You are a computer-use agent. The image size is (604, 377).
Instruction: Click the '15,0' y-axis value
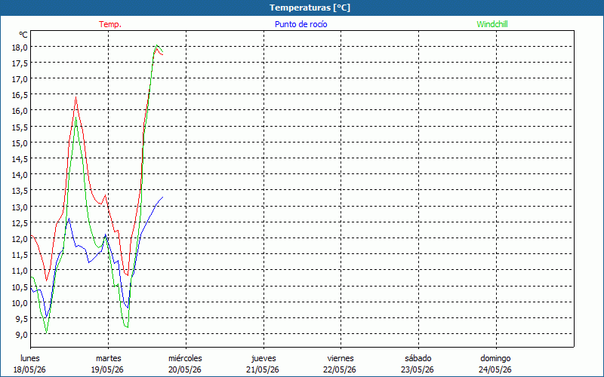[20, 143]
